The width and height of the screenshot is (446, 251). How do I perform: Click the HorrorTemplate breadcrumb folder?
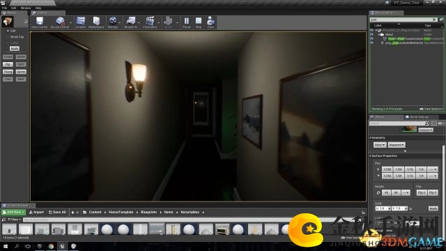click(x=121, y=212)
